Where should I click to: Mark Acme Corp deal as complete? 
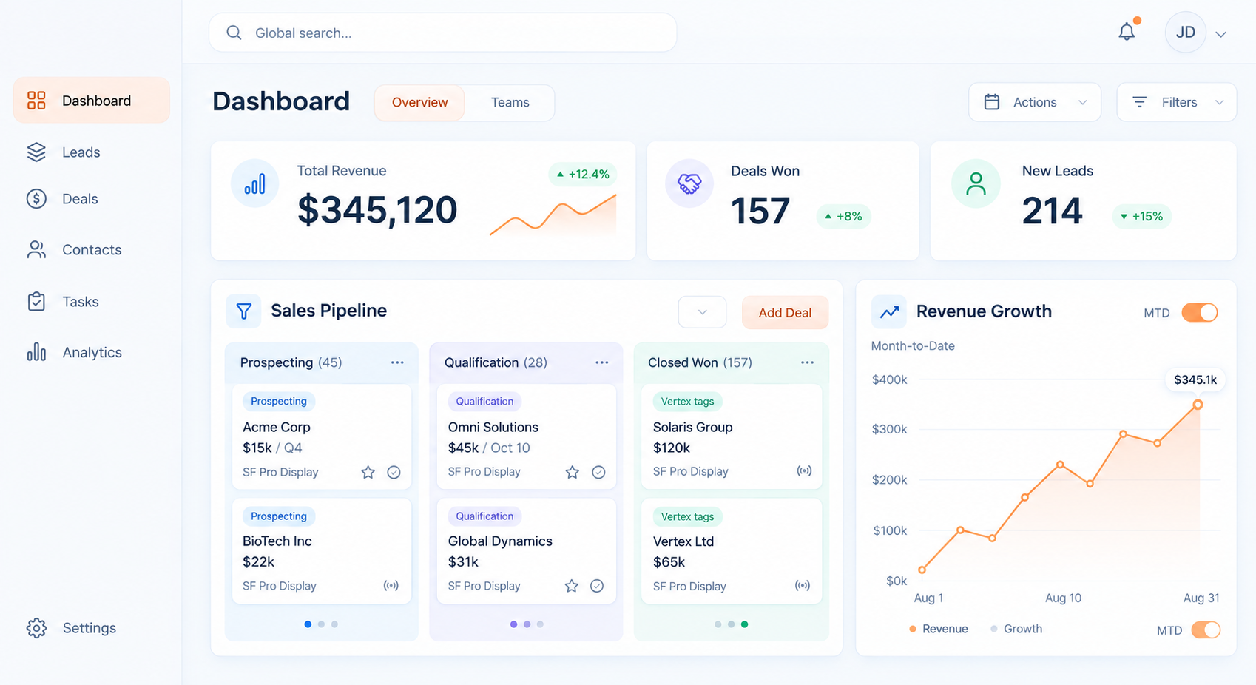(394, 472)
